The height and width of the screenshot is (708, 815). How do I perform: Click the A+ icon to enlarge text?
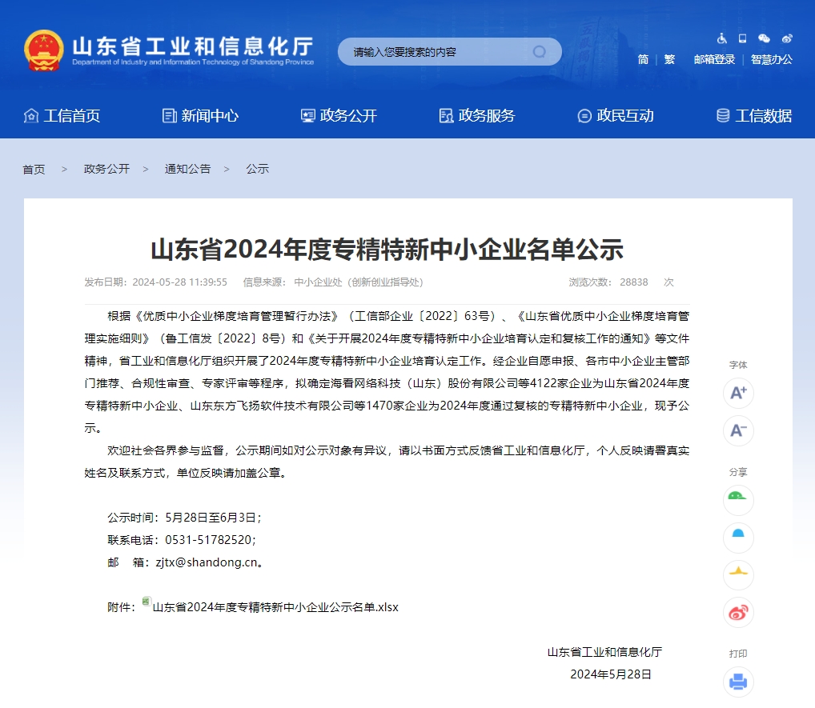(737, 394)
